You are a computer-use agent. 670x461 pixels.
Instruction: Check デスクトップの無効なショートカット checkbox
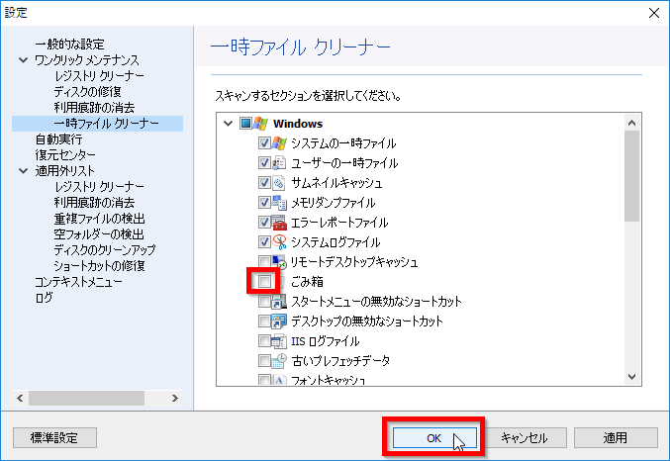tap(264, 322)
